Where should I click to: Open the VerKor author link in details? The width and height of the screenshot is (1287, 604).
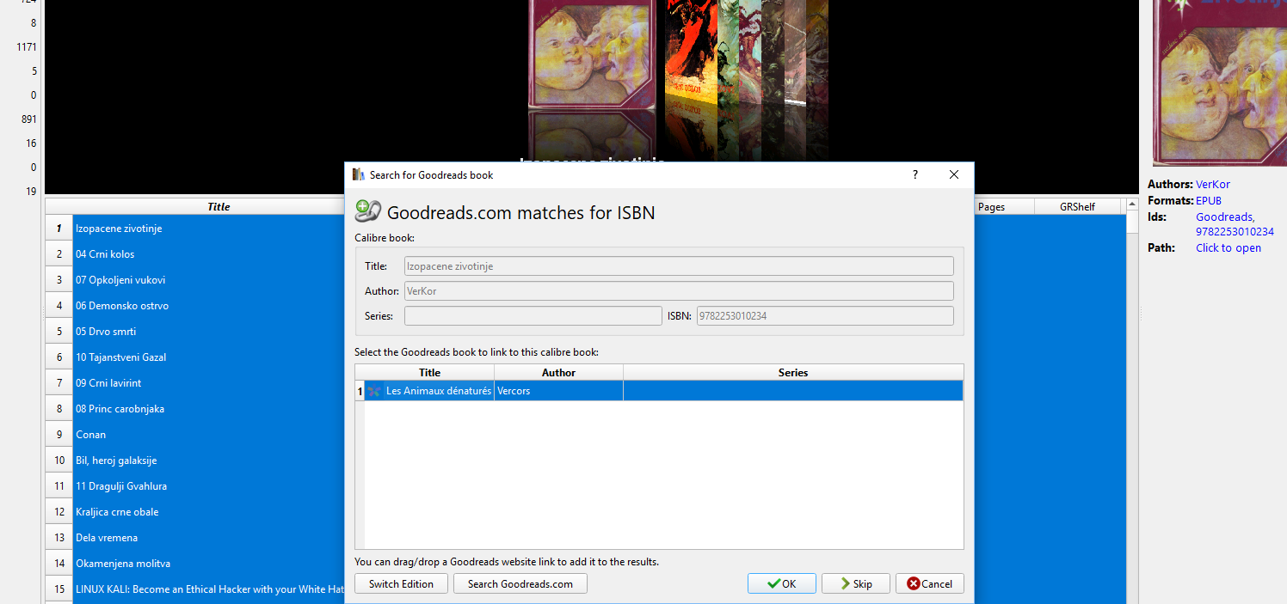tap(1213, 184)
